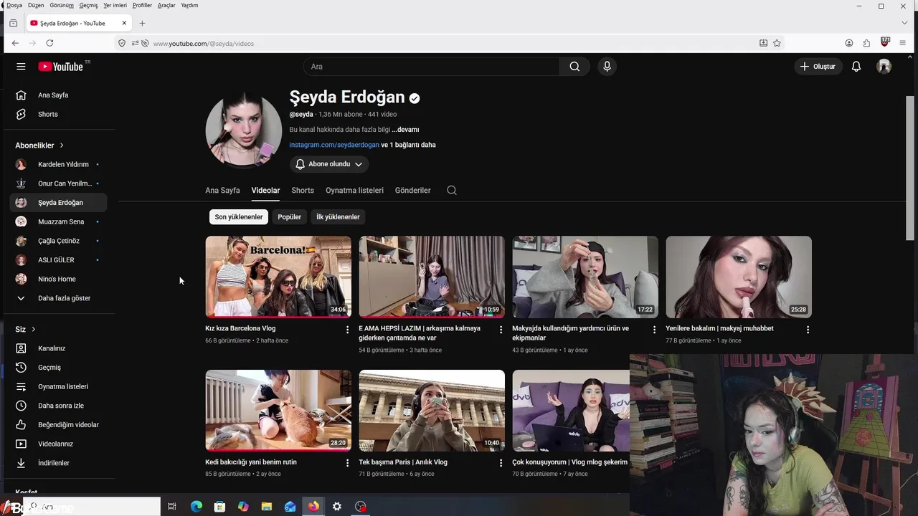The image size is (918, 516).
Task: Click the Oluştur create button
Action: click(x=818, y=67)
